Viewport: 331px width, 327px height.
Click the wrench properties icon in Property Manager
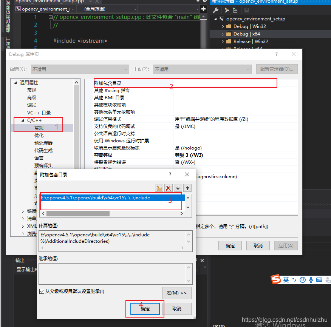click(216, 10)
